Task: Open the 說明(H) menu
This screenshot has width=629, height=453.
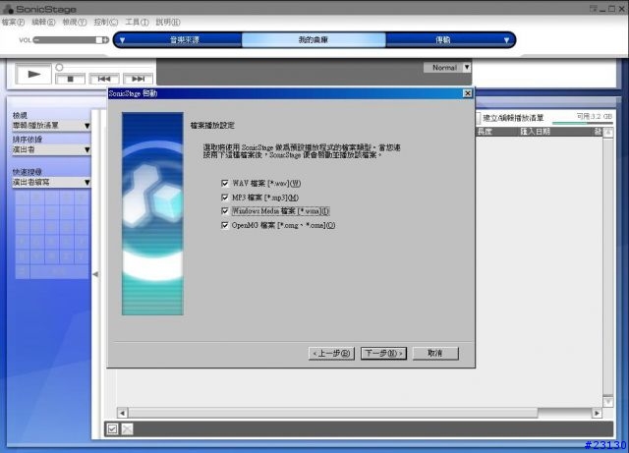Action: click(168, 22)
